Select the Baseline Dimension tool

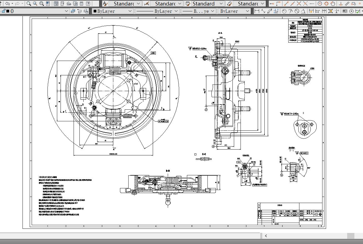(x=318, y=11)
